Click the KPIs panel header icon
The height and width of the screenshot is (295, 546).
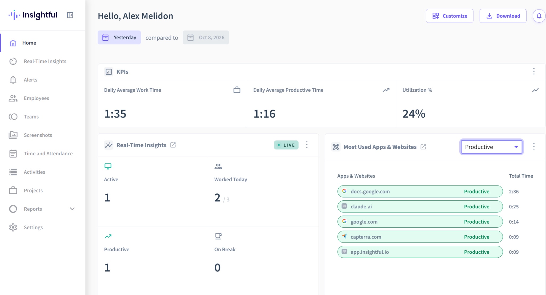pos(109,72)
